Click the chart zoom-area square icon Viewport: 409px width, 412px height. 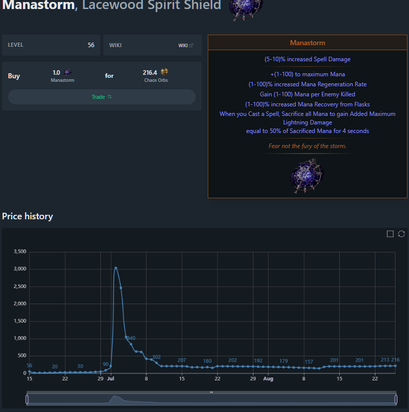[x=390, y=234]
